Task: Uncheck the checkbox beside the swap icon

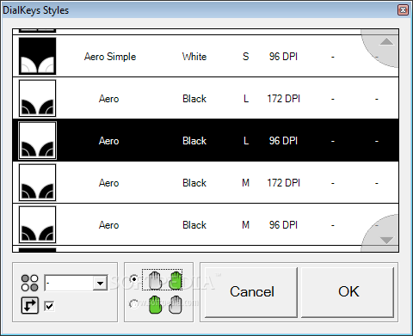Action: [x=49, y=306]
